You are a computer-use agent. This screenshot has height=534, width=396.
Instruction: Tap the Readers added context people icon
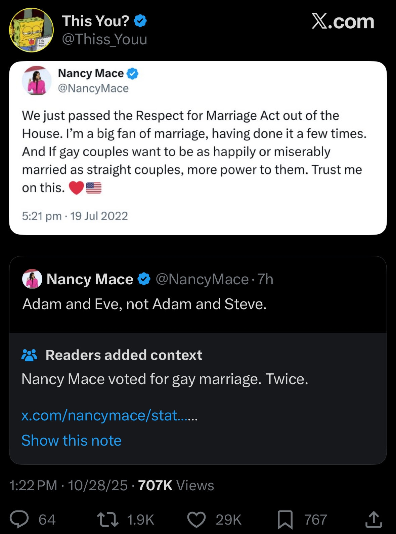click(29, 355)
